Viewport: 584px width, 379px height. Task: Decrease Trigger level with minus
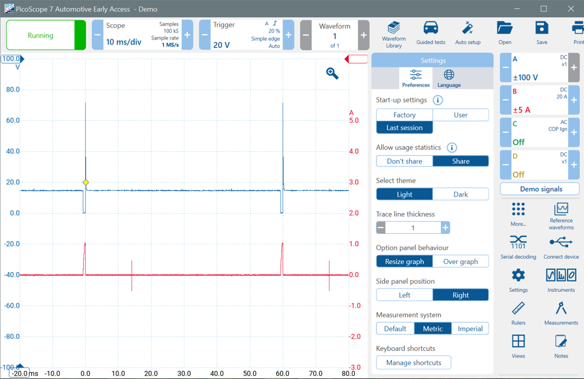204,35
